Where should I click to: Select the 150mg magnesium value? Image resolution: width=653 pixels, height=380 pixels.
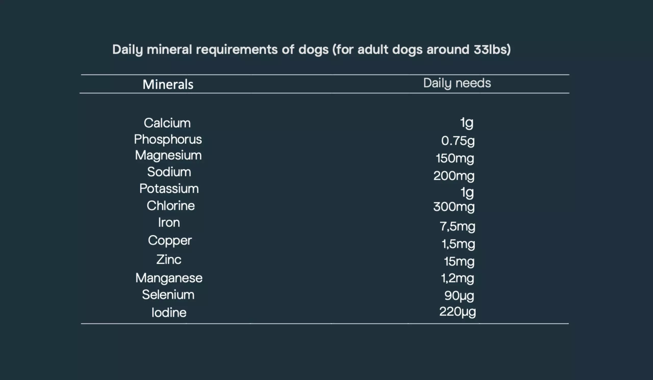(x=455, y=159)
